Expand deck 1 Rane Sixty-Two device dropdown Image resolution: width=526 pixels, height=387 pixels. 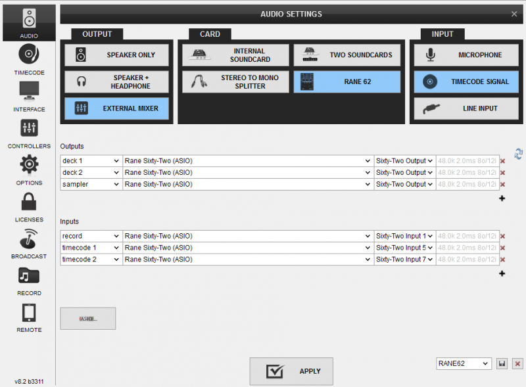click(x=249, y=161)
